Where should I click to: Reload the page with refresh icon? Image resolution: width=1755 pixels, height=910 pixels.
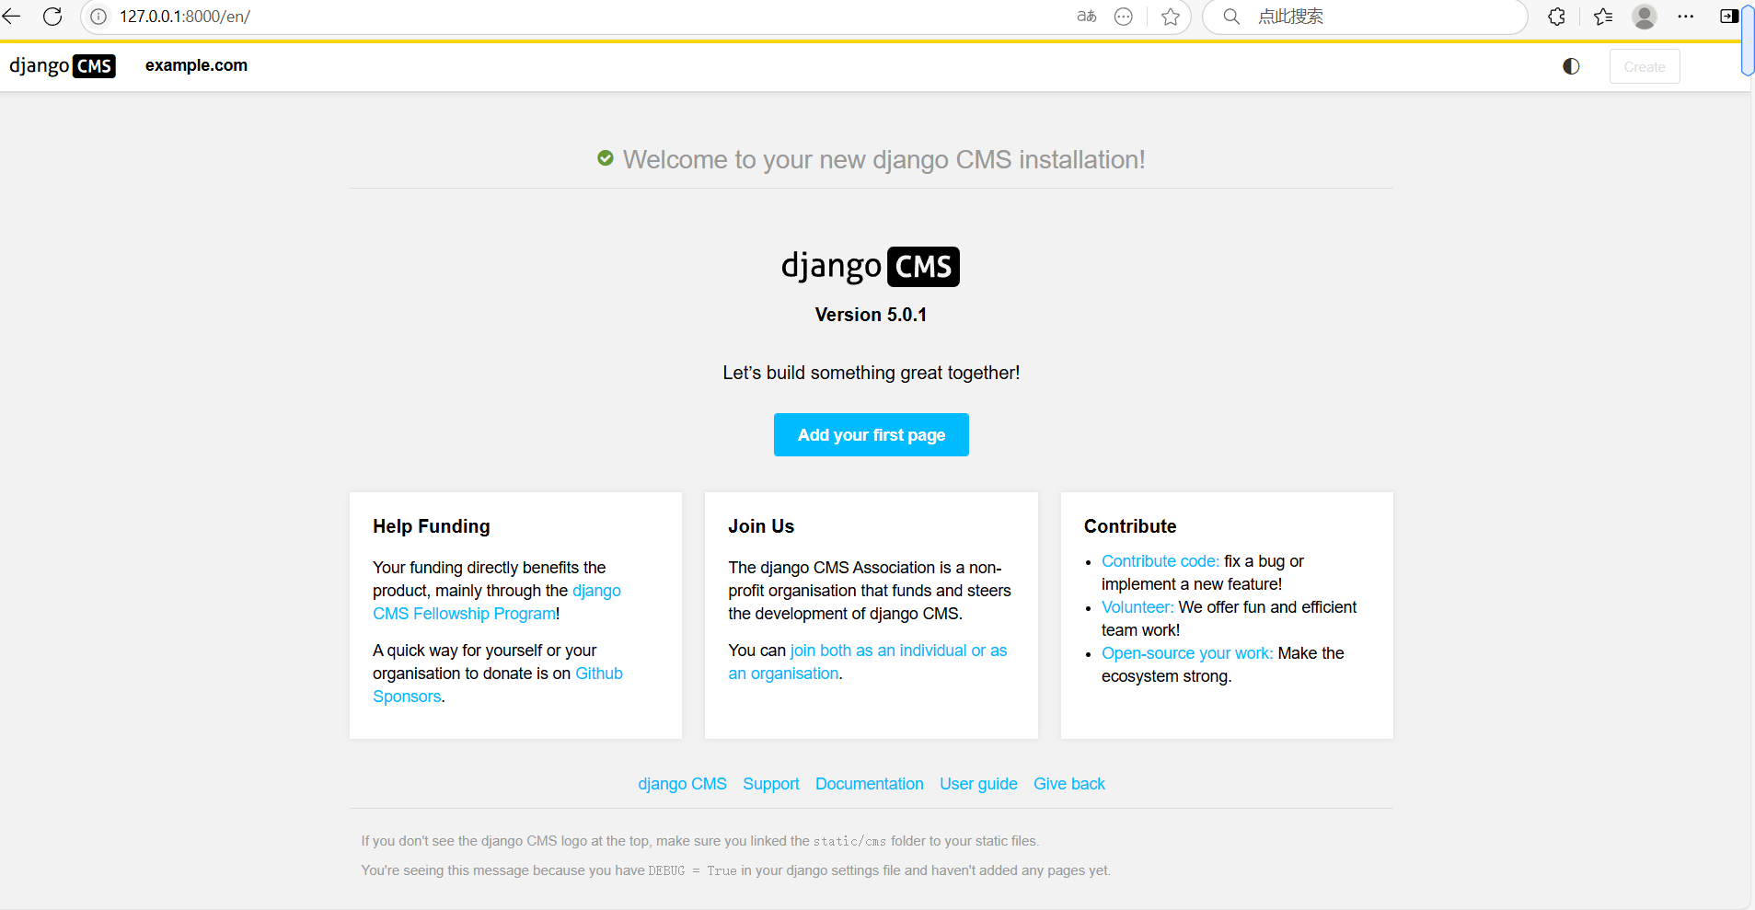52,17
